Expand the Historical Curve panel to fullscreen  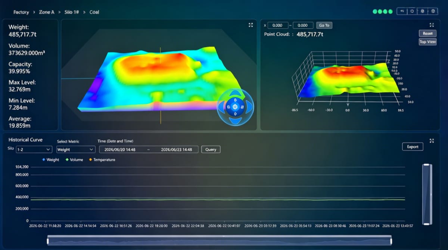click(x=432, y=141)
